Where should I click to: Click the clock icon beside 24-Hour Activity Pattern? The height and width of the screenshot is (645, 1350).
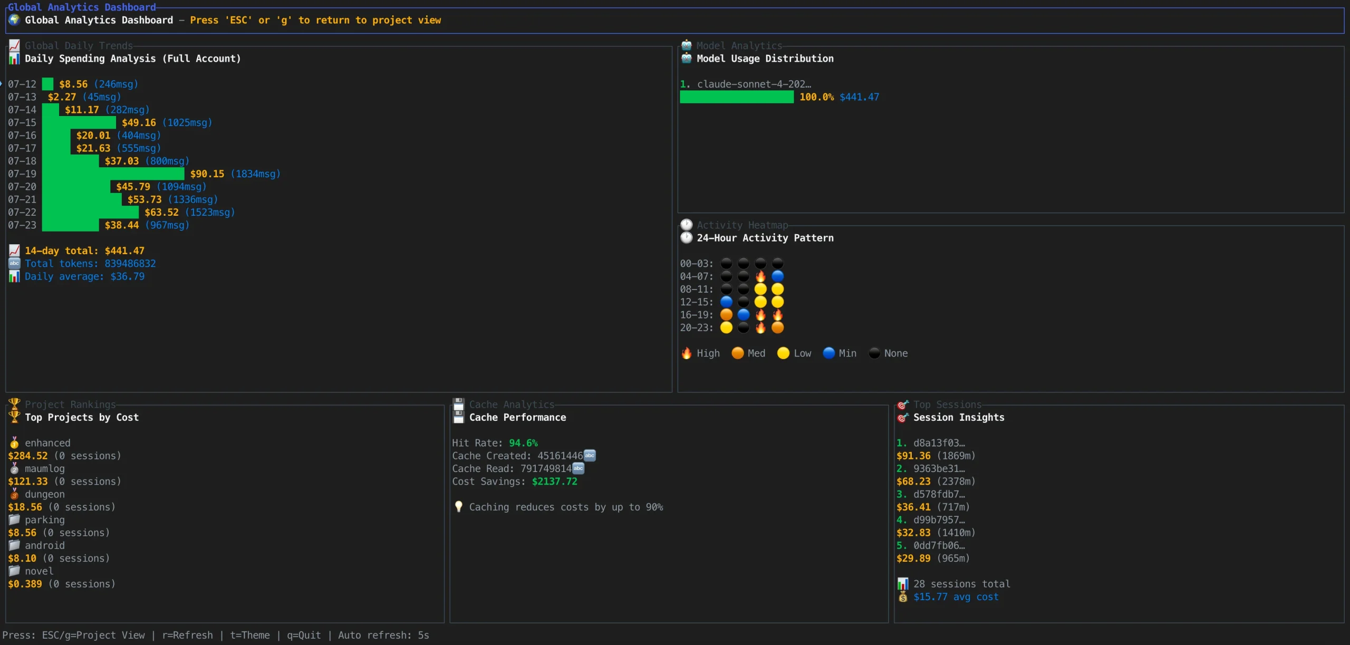pyautogui.click(x=686, y=238)
